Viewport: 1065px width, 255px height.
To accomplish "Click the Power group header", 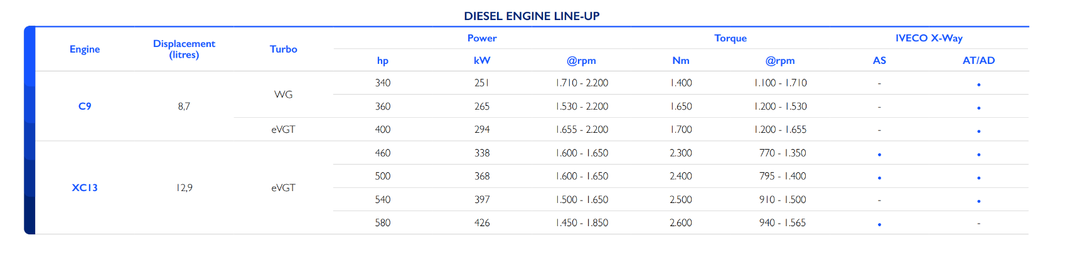I will (x=481, y=38).
